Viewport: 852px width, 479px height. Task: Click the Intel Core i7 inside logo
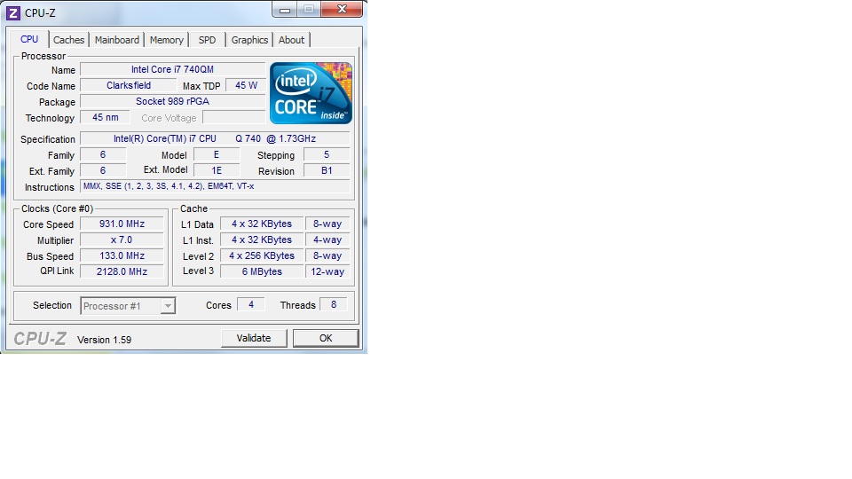click(311, 93)
